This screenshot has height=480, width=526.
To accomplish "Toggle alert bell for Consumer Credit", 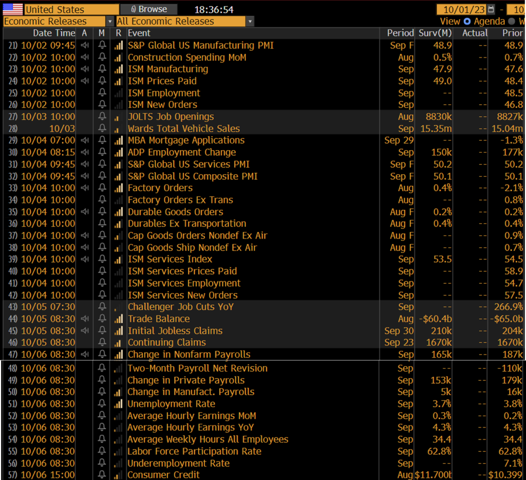I will point(102,475).
